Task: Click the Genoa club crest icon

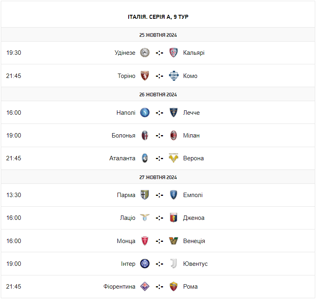Action: pyautogui.click(x=173, y=218)
